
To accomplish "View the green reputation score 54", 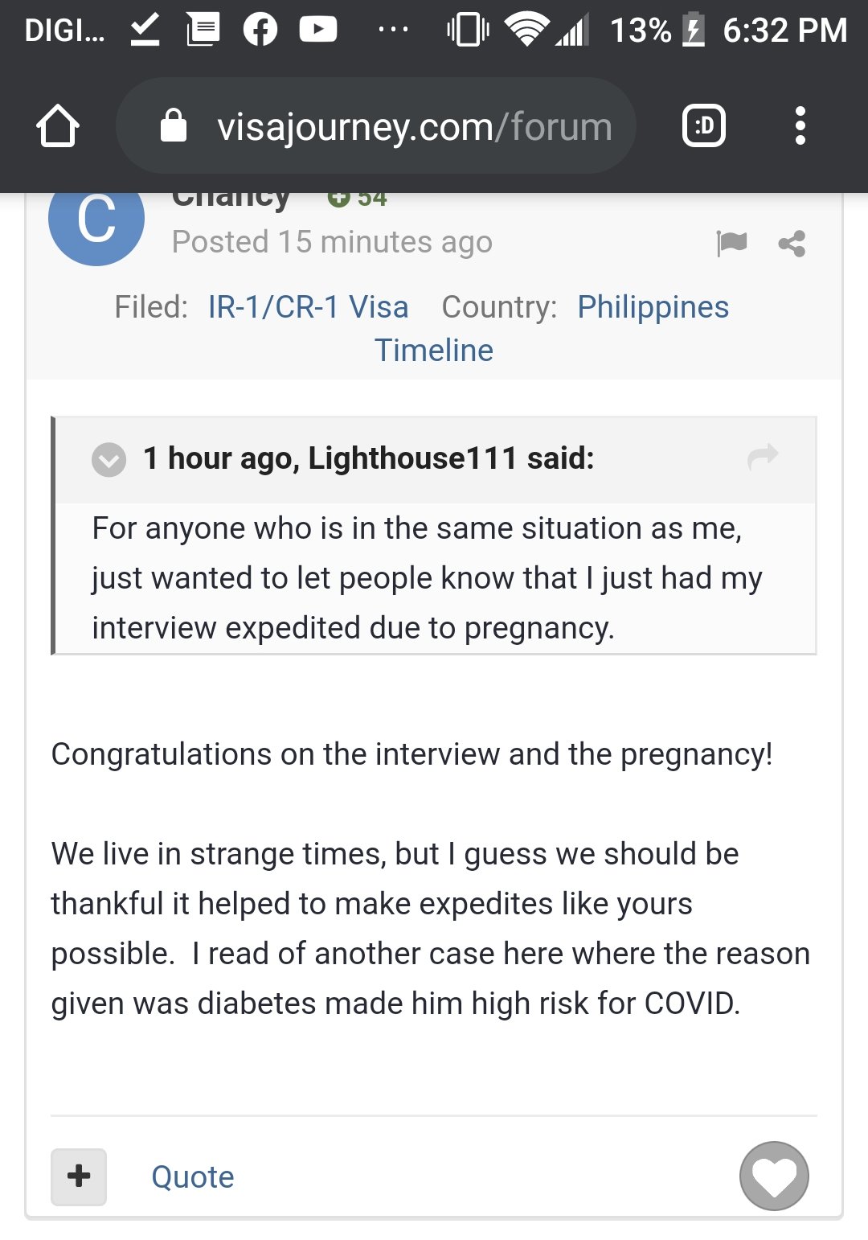I will [x=358, y=198].
